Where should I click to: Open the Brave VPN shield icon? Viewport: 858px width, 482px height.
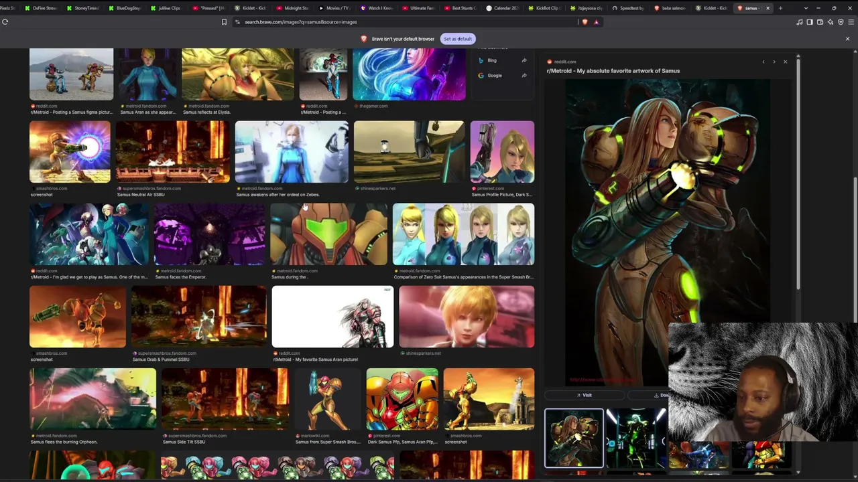(841, 22)
